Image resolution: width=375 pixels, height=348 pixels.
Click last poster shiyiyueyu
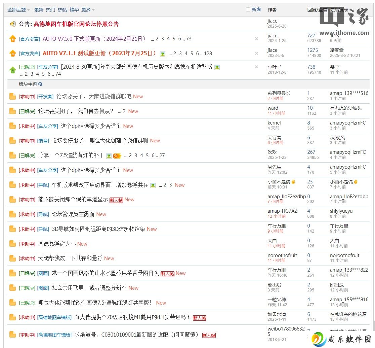click(341, 211)
